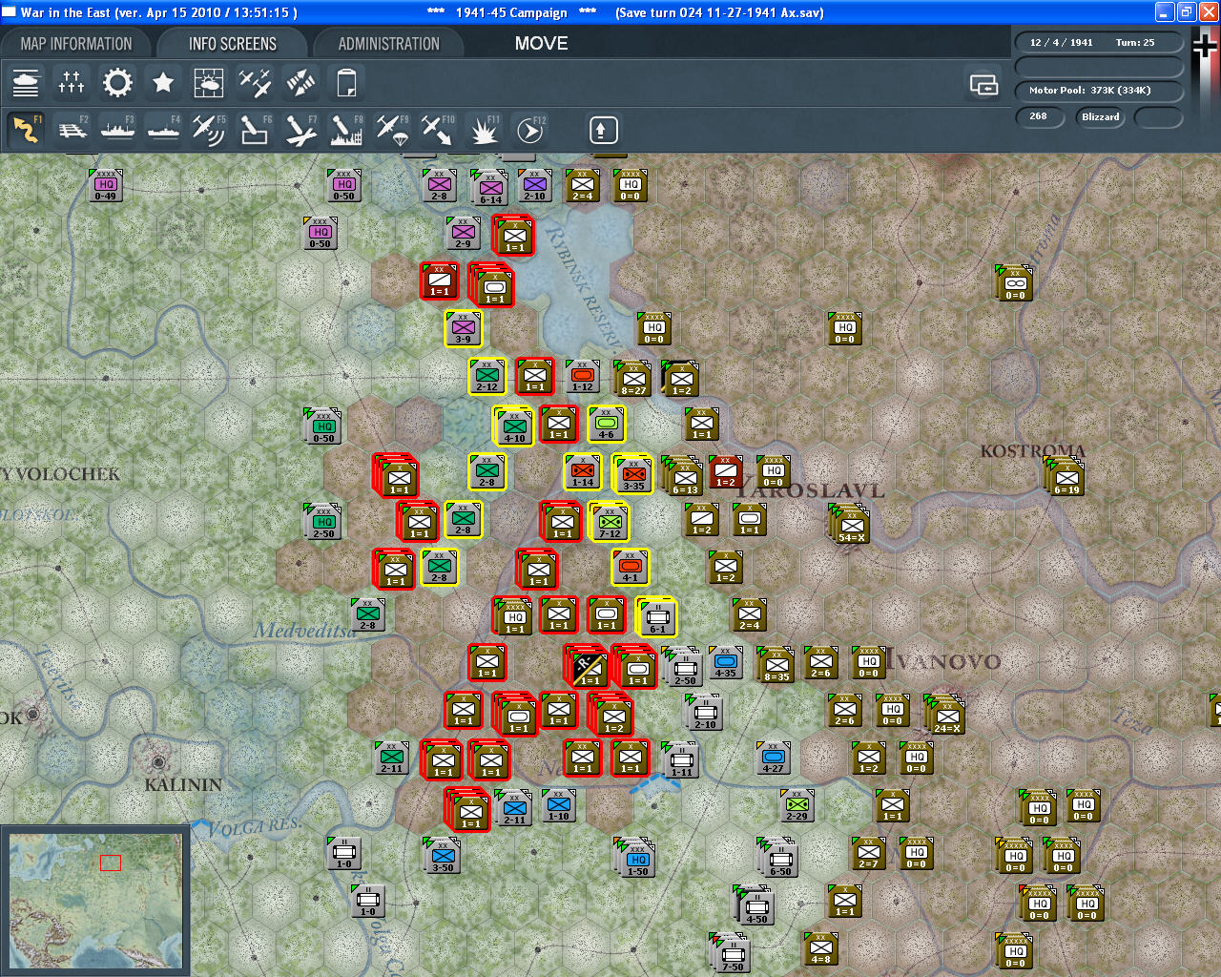
Task: Click the IVANOVO city label
Action: click(943, 660)
